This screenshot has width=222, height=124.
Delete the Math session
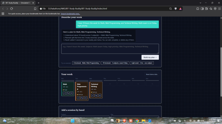point(72,93)
